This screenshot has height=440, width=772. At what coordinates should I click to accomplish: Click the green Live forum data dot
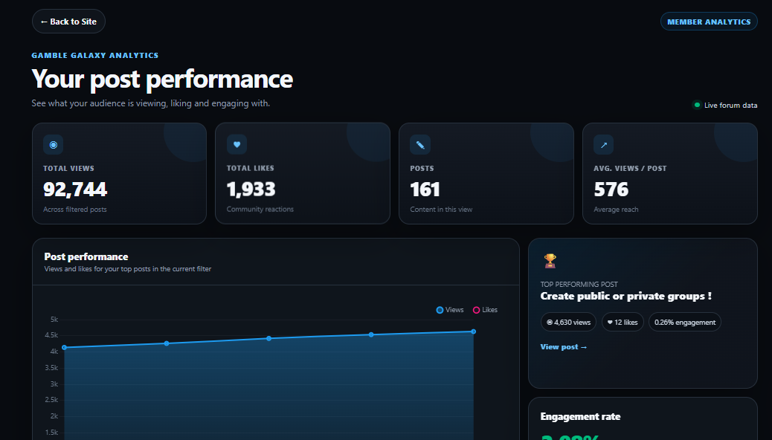(x=697, y=105)
